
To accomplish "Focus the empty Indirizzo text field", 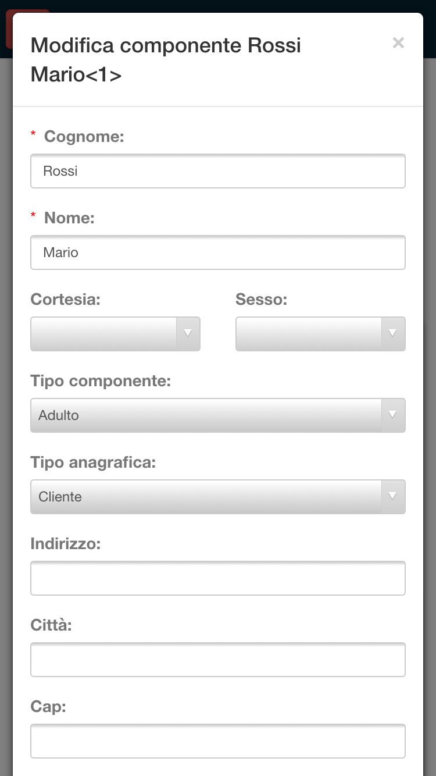I will point(217,578).
